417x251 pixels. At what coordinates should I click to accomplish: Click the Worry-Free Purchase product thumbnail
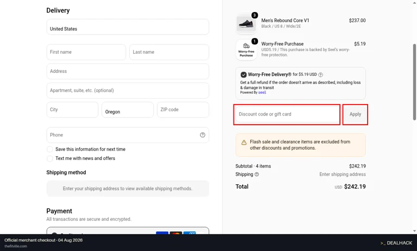tap(247, 50)
